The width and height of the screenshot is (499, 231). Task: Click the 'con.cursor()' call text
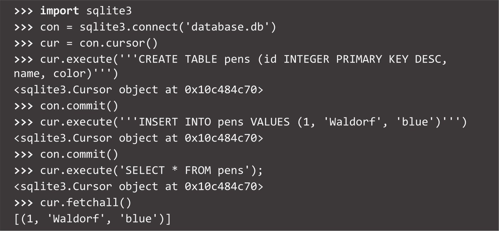click(x=118, y=43)
